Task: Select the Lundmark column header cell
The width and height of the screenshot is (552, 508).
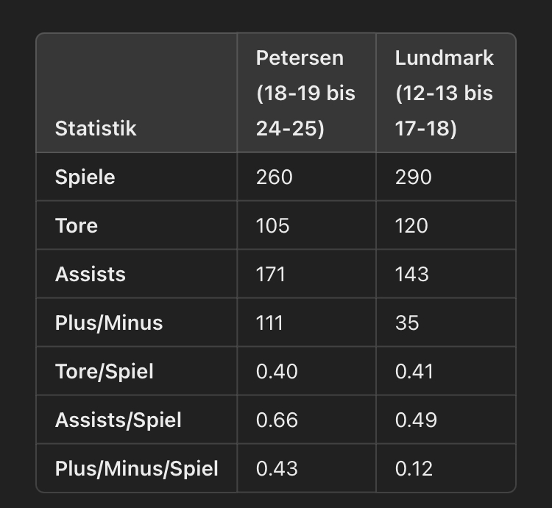Action: [444, 94]
